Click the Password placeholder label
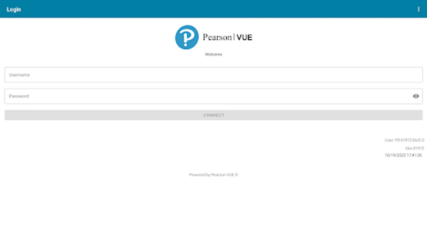 click(x=19, y=96)
